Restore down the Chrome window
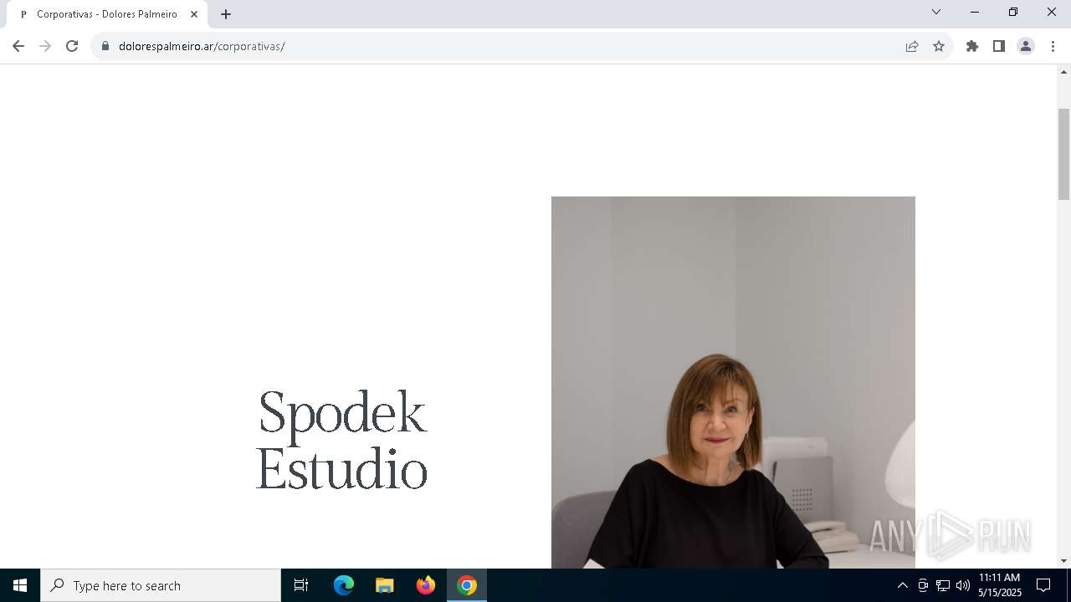This screenshot has height=602, width=1071. pyautogui.click(x=1013, y=12)
